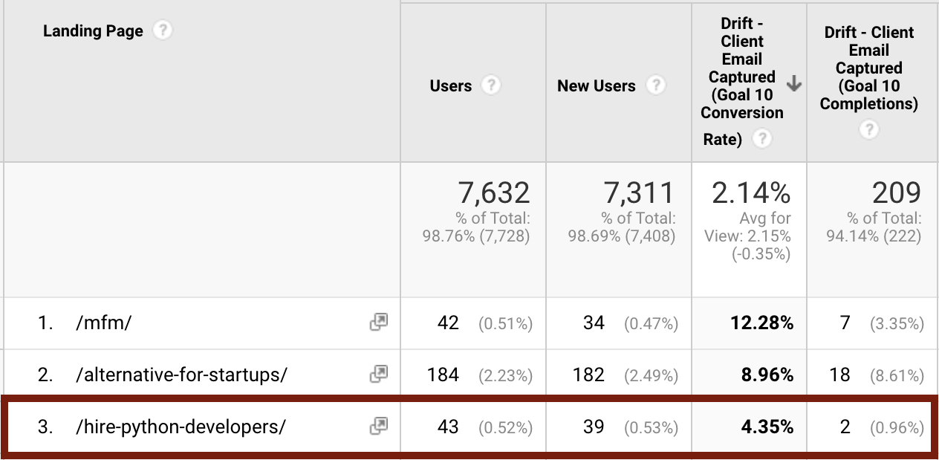Click the New Users help question mark
The width and height of the screenshot is (939, 460).
[x=655, y=85]
